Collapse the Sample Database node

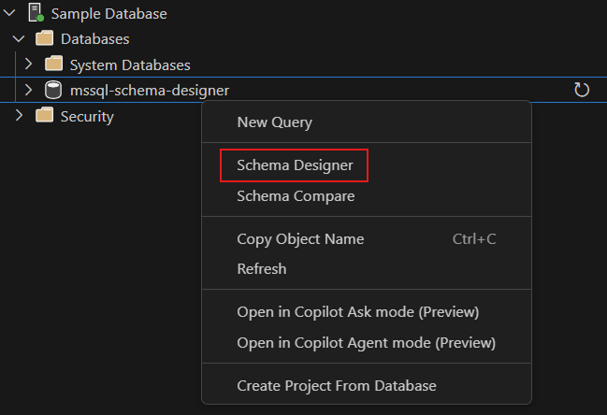coord(10,14)
